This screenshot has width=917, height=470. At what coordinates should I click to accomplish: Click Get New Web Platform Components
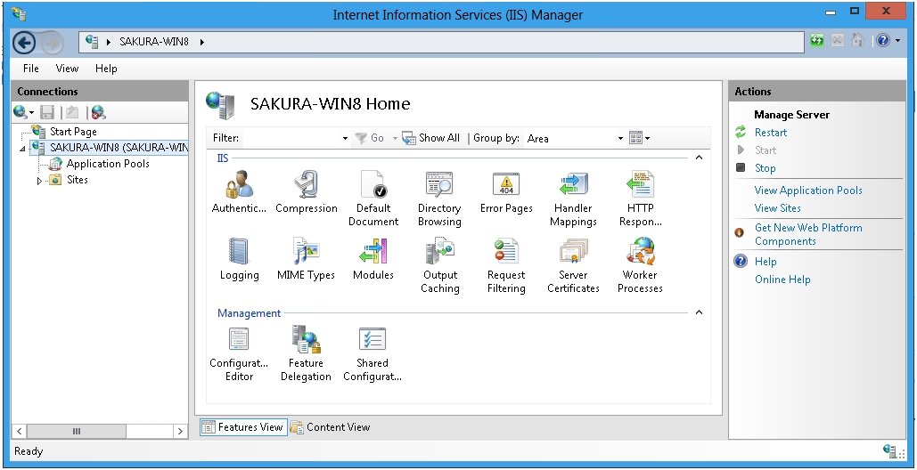pos(808,234)
